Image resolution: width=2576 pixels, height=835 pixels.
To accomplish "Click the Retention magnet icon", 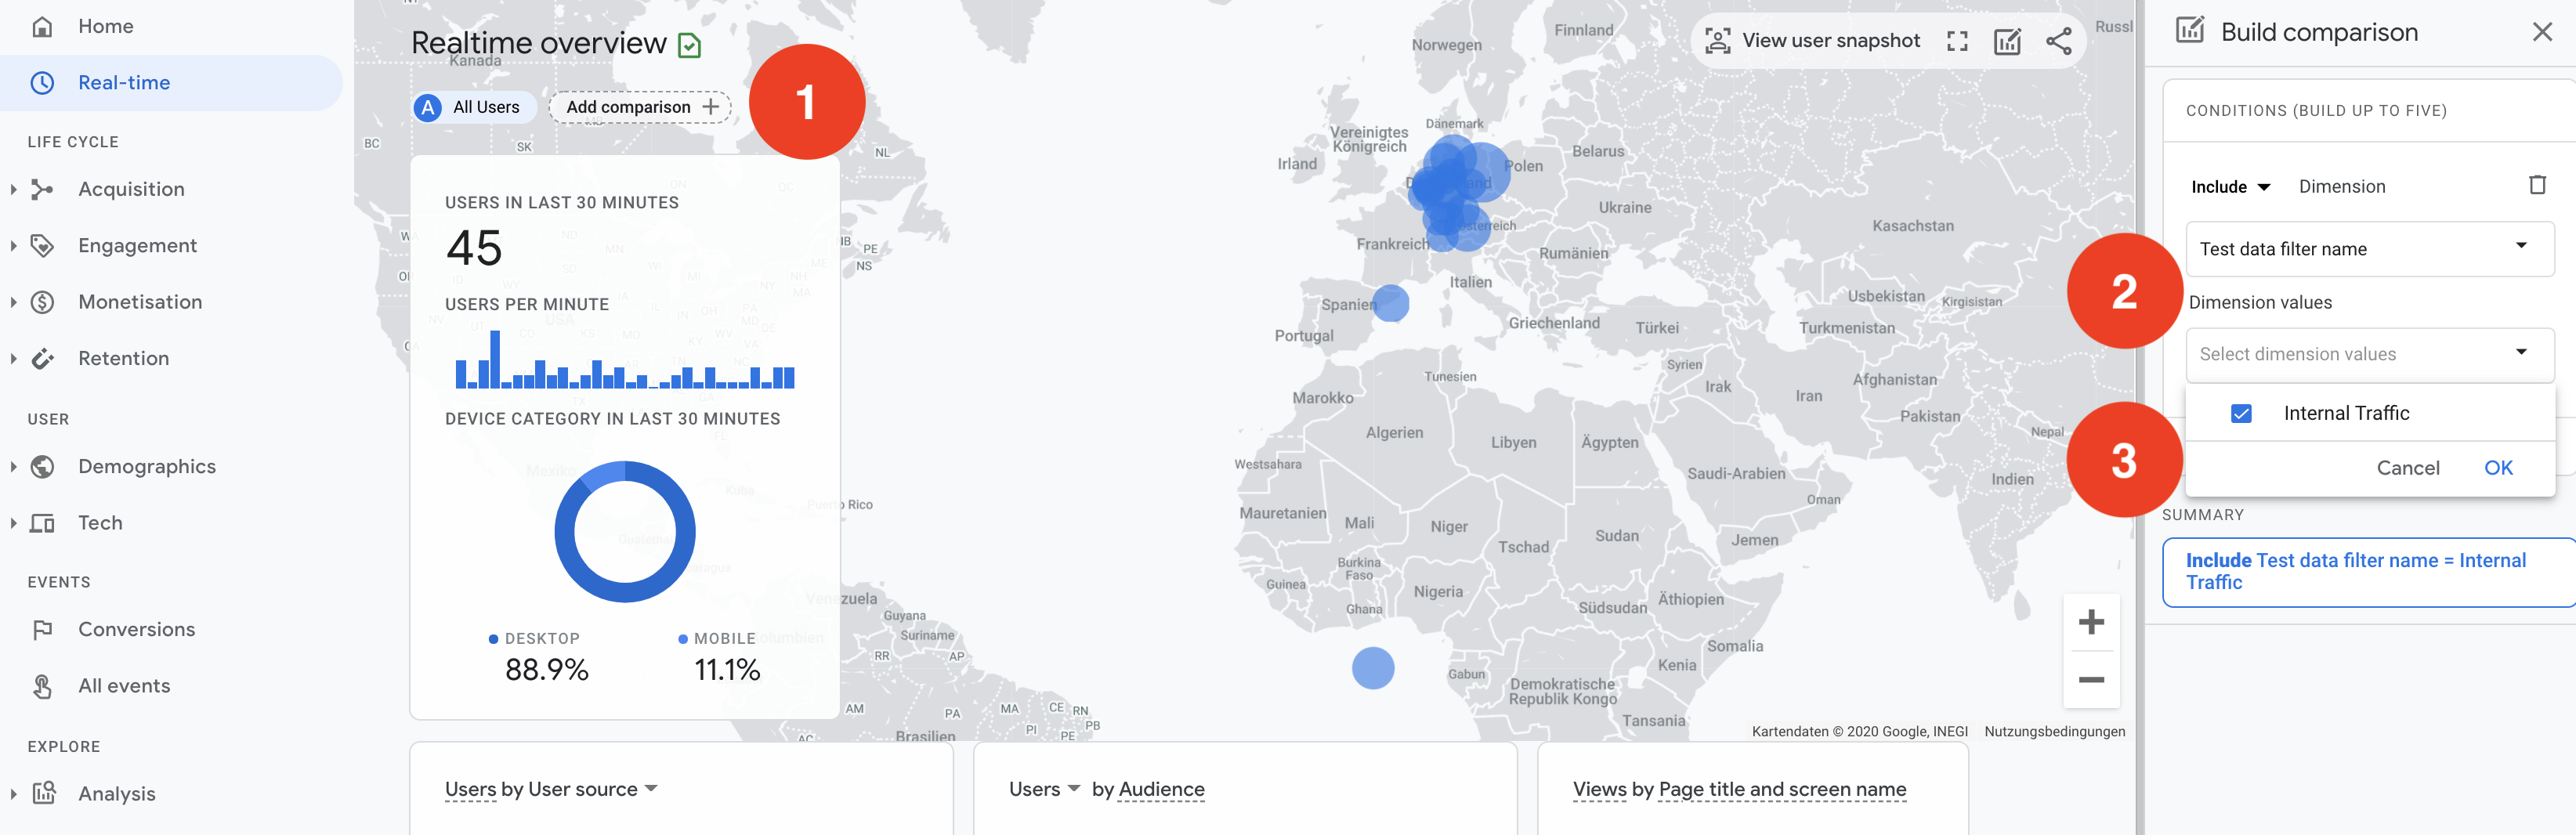I will (x=42, y=358).
